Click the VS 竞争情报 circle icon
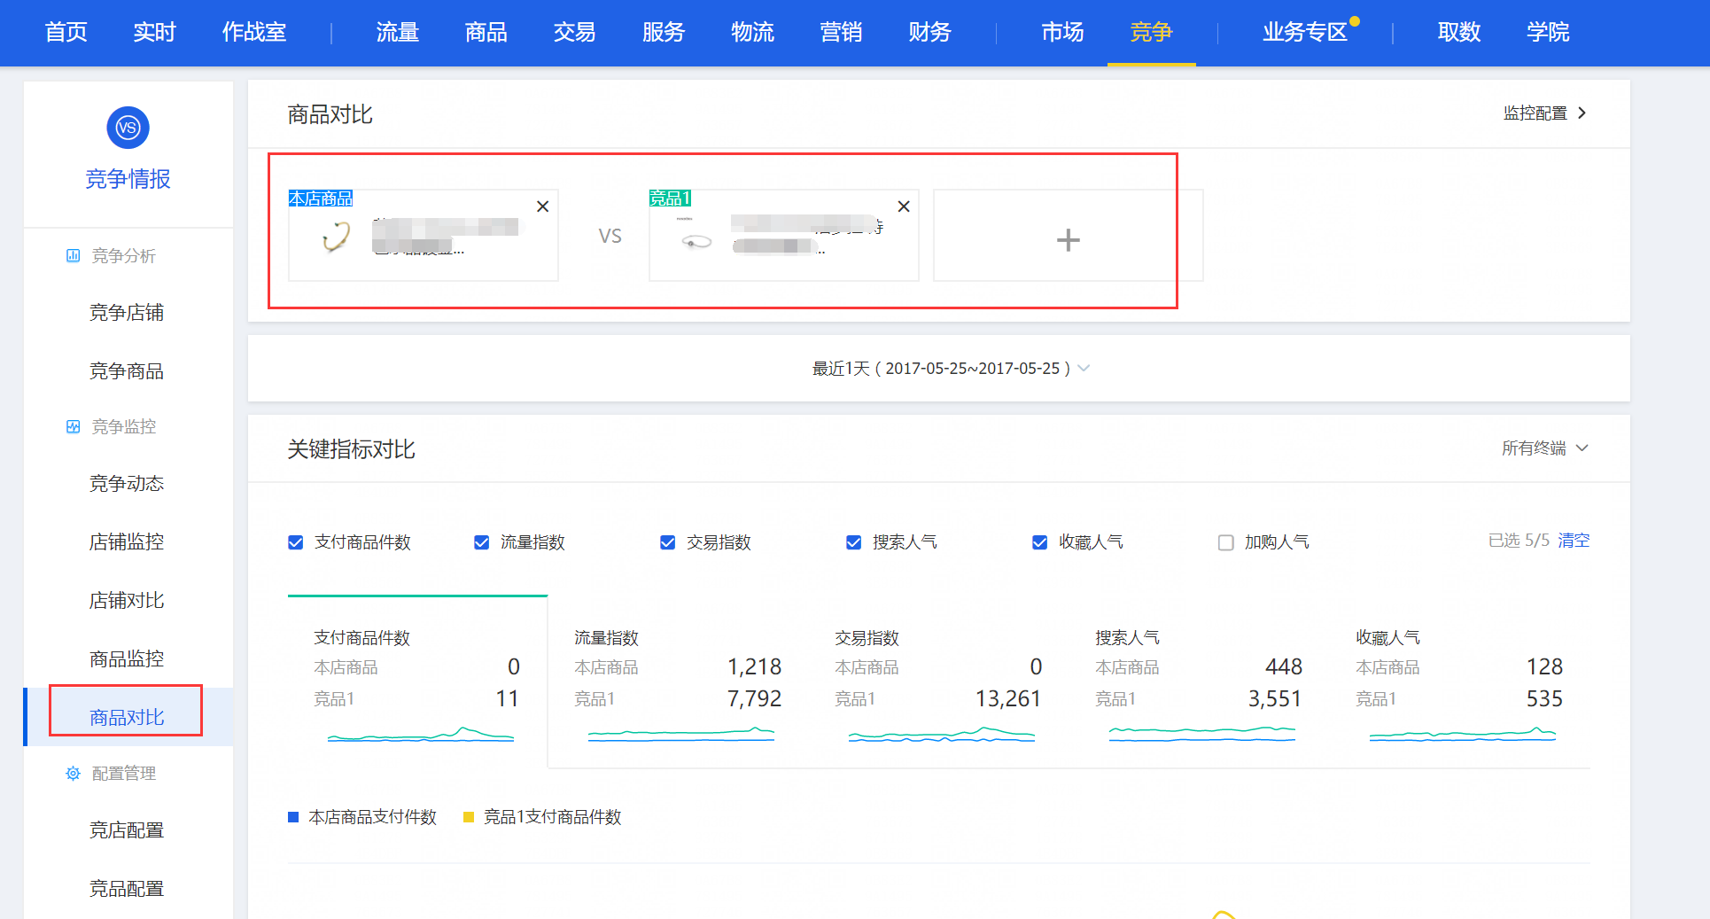 [128, 128]
